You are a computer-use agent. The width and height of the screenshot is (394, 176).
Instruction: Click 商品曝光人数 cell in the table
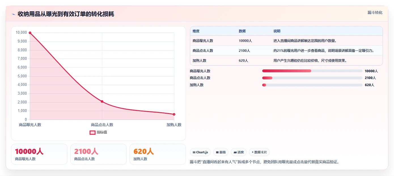click(x=203, y=41)
